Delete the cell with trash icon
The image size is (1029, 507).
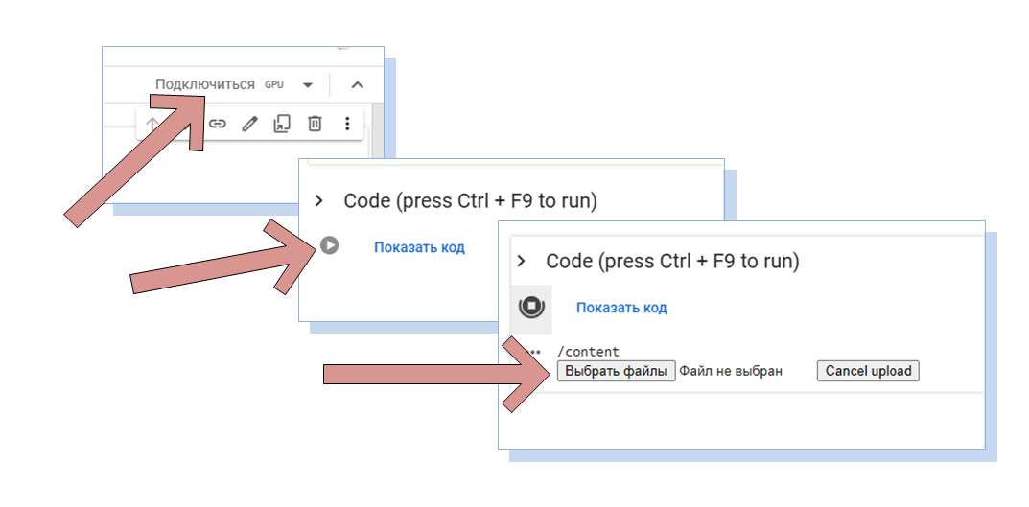(x=315, y=124)
